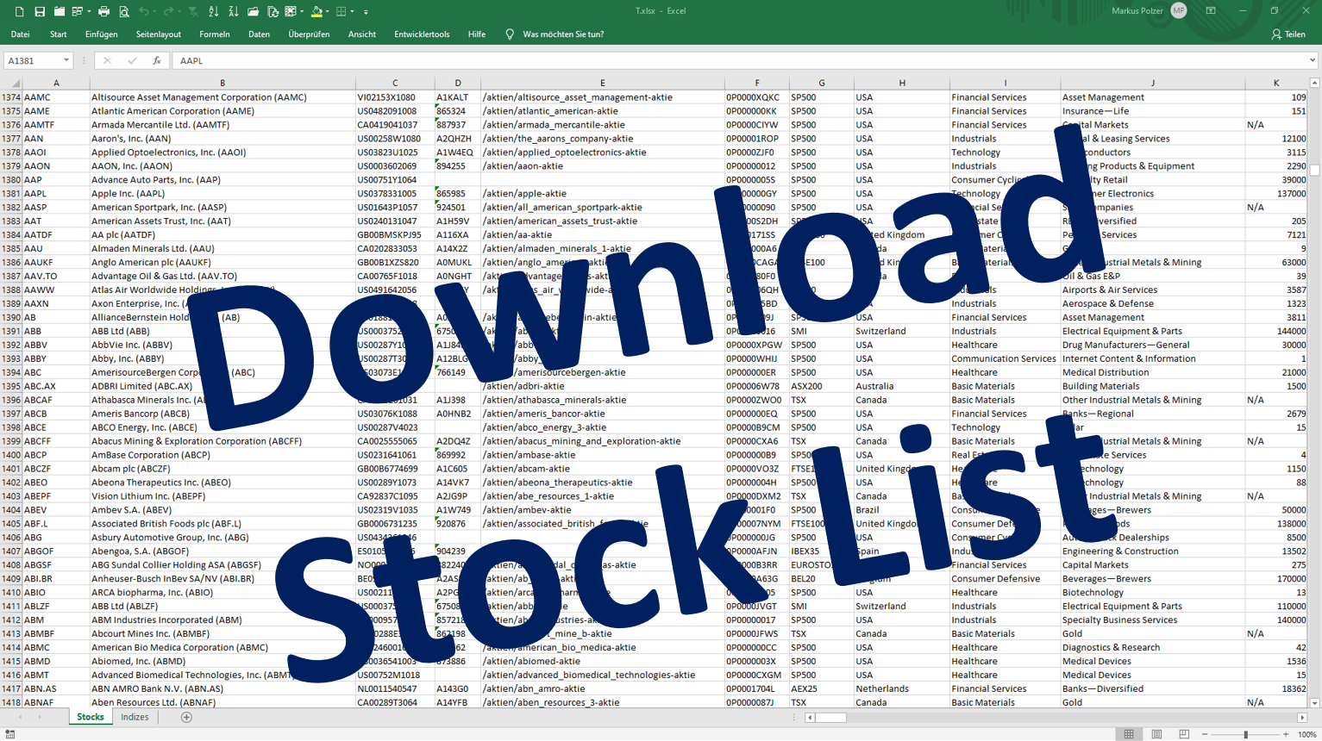The height and width of the screenshot is (741, 1322).
Task: Click the Teilen share button
Action: 1288,34
